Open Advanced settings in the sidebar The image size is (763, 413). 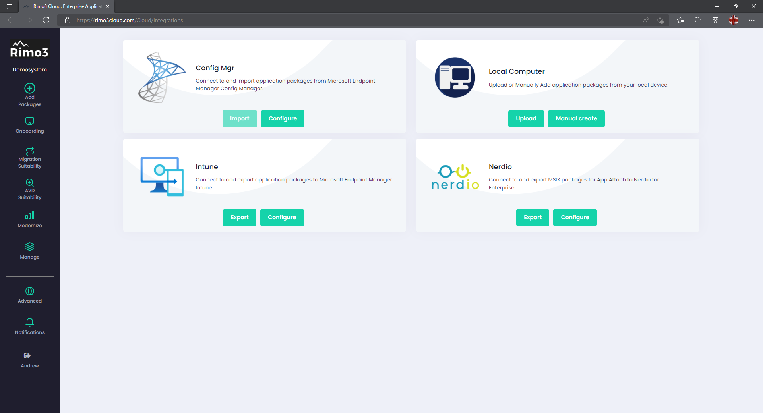30,295
